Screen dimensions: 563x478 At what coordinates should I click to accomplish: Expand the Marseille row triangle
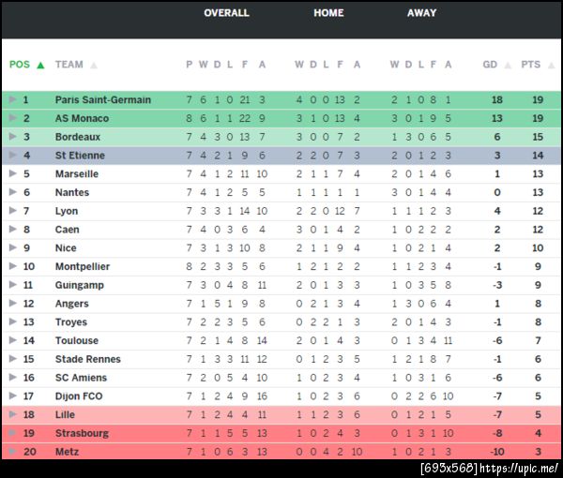pos(12,173)
